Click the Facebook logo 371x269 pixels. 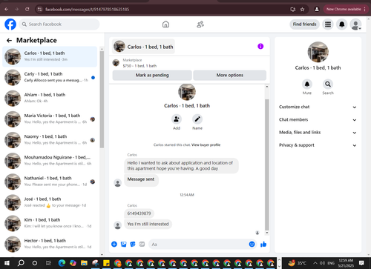[10, 24]
